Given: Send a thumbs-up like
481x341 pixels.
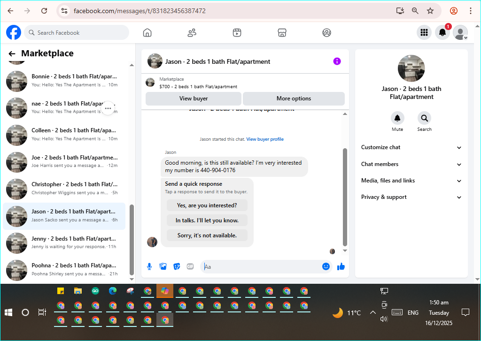Looking at the screenshot, I should (341, 266).
